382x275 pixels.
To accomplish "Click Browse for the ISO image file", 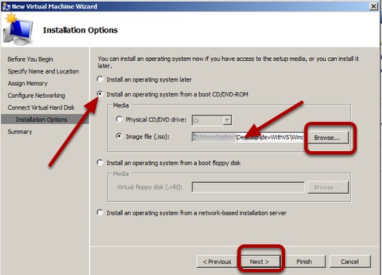I will pos(328,138).
